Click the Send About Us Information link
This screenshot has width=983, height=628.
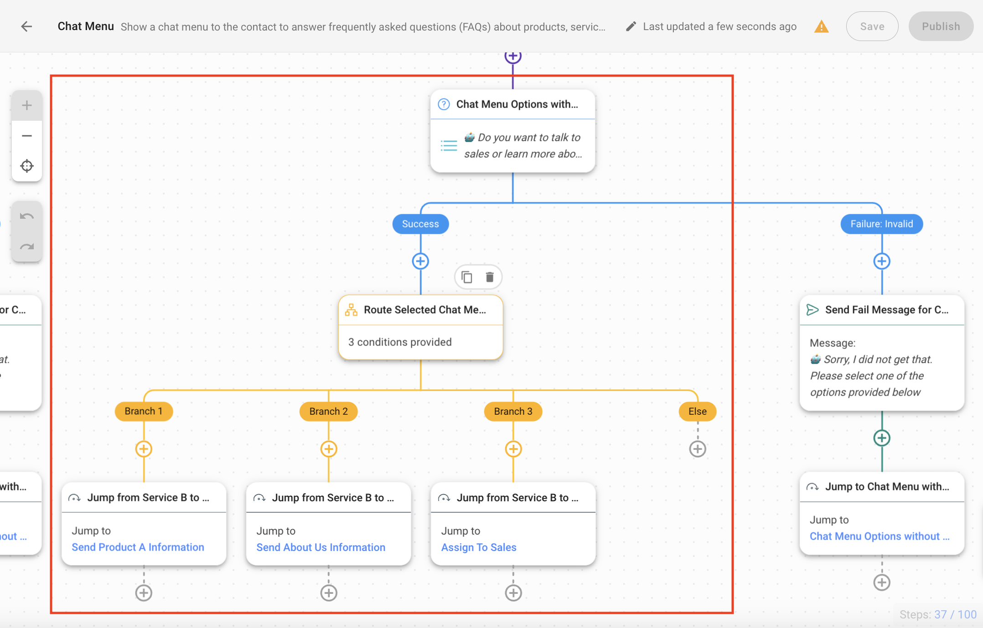click(x=320, y=547)
